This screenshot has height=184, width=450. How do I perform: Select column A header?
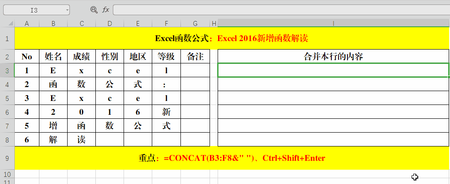27,24
